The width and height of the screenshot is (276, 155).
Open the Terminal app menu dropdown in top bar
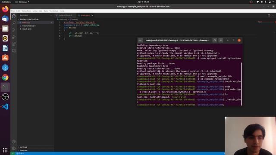[x=22, y=2]
